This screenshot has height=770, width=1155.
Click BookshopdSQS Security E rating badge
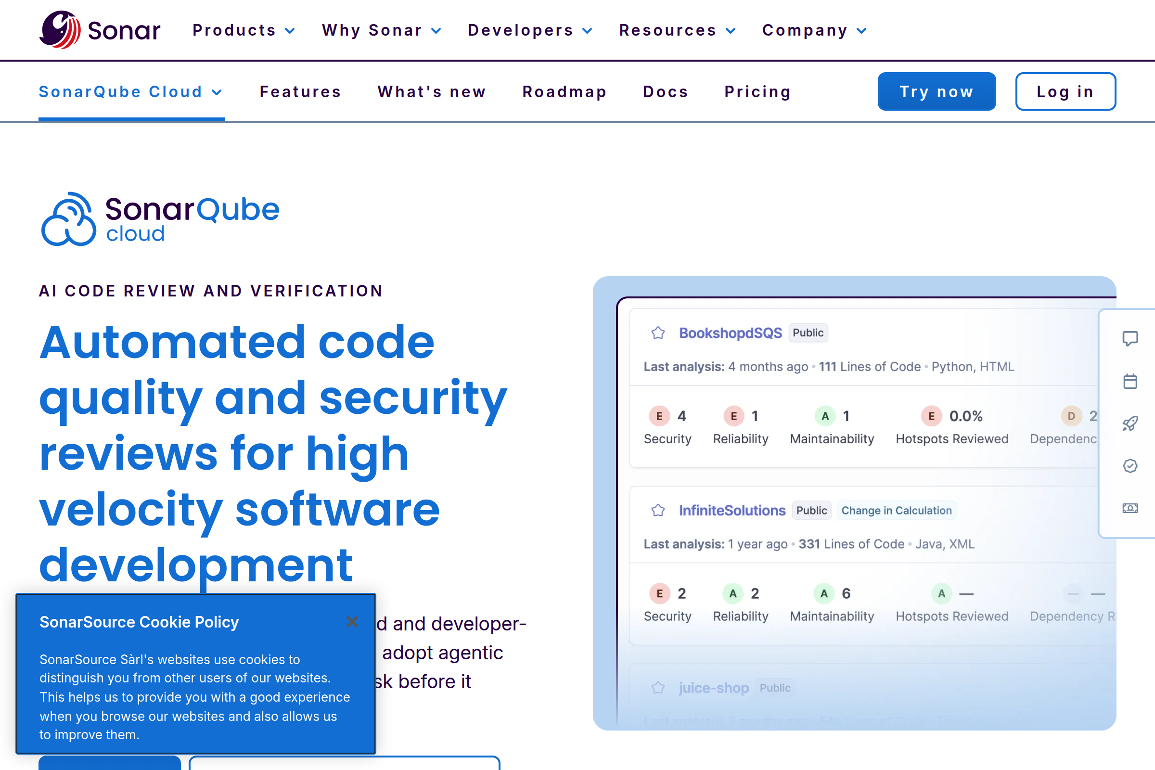click(659, 416)
